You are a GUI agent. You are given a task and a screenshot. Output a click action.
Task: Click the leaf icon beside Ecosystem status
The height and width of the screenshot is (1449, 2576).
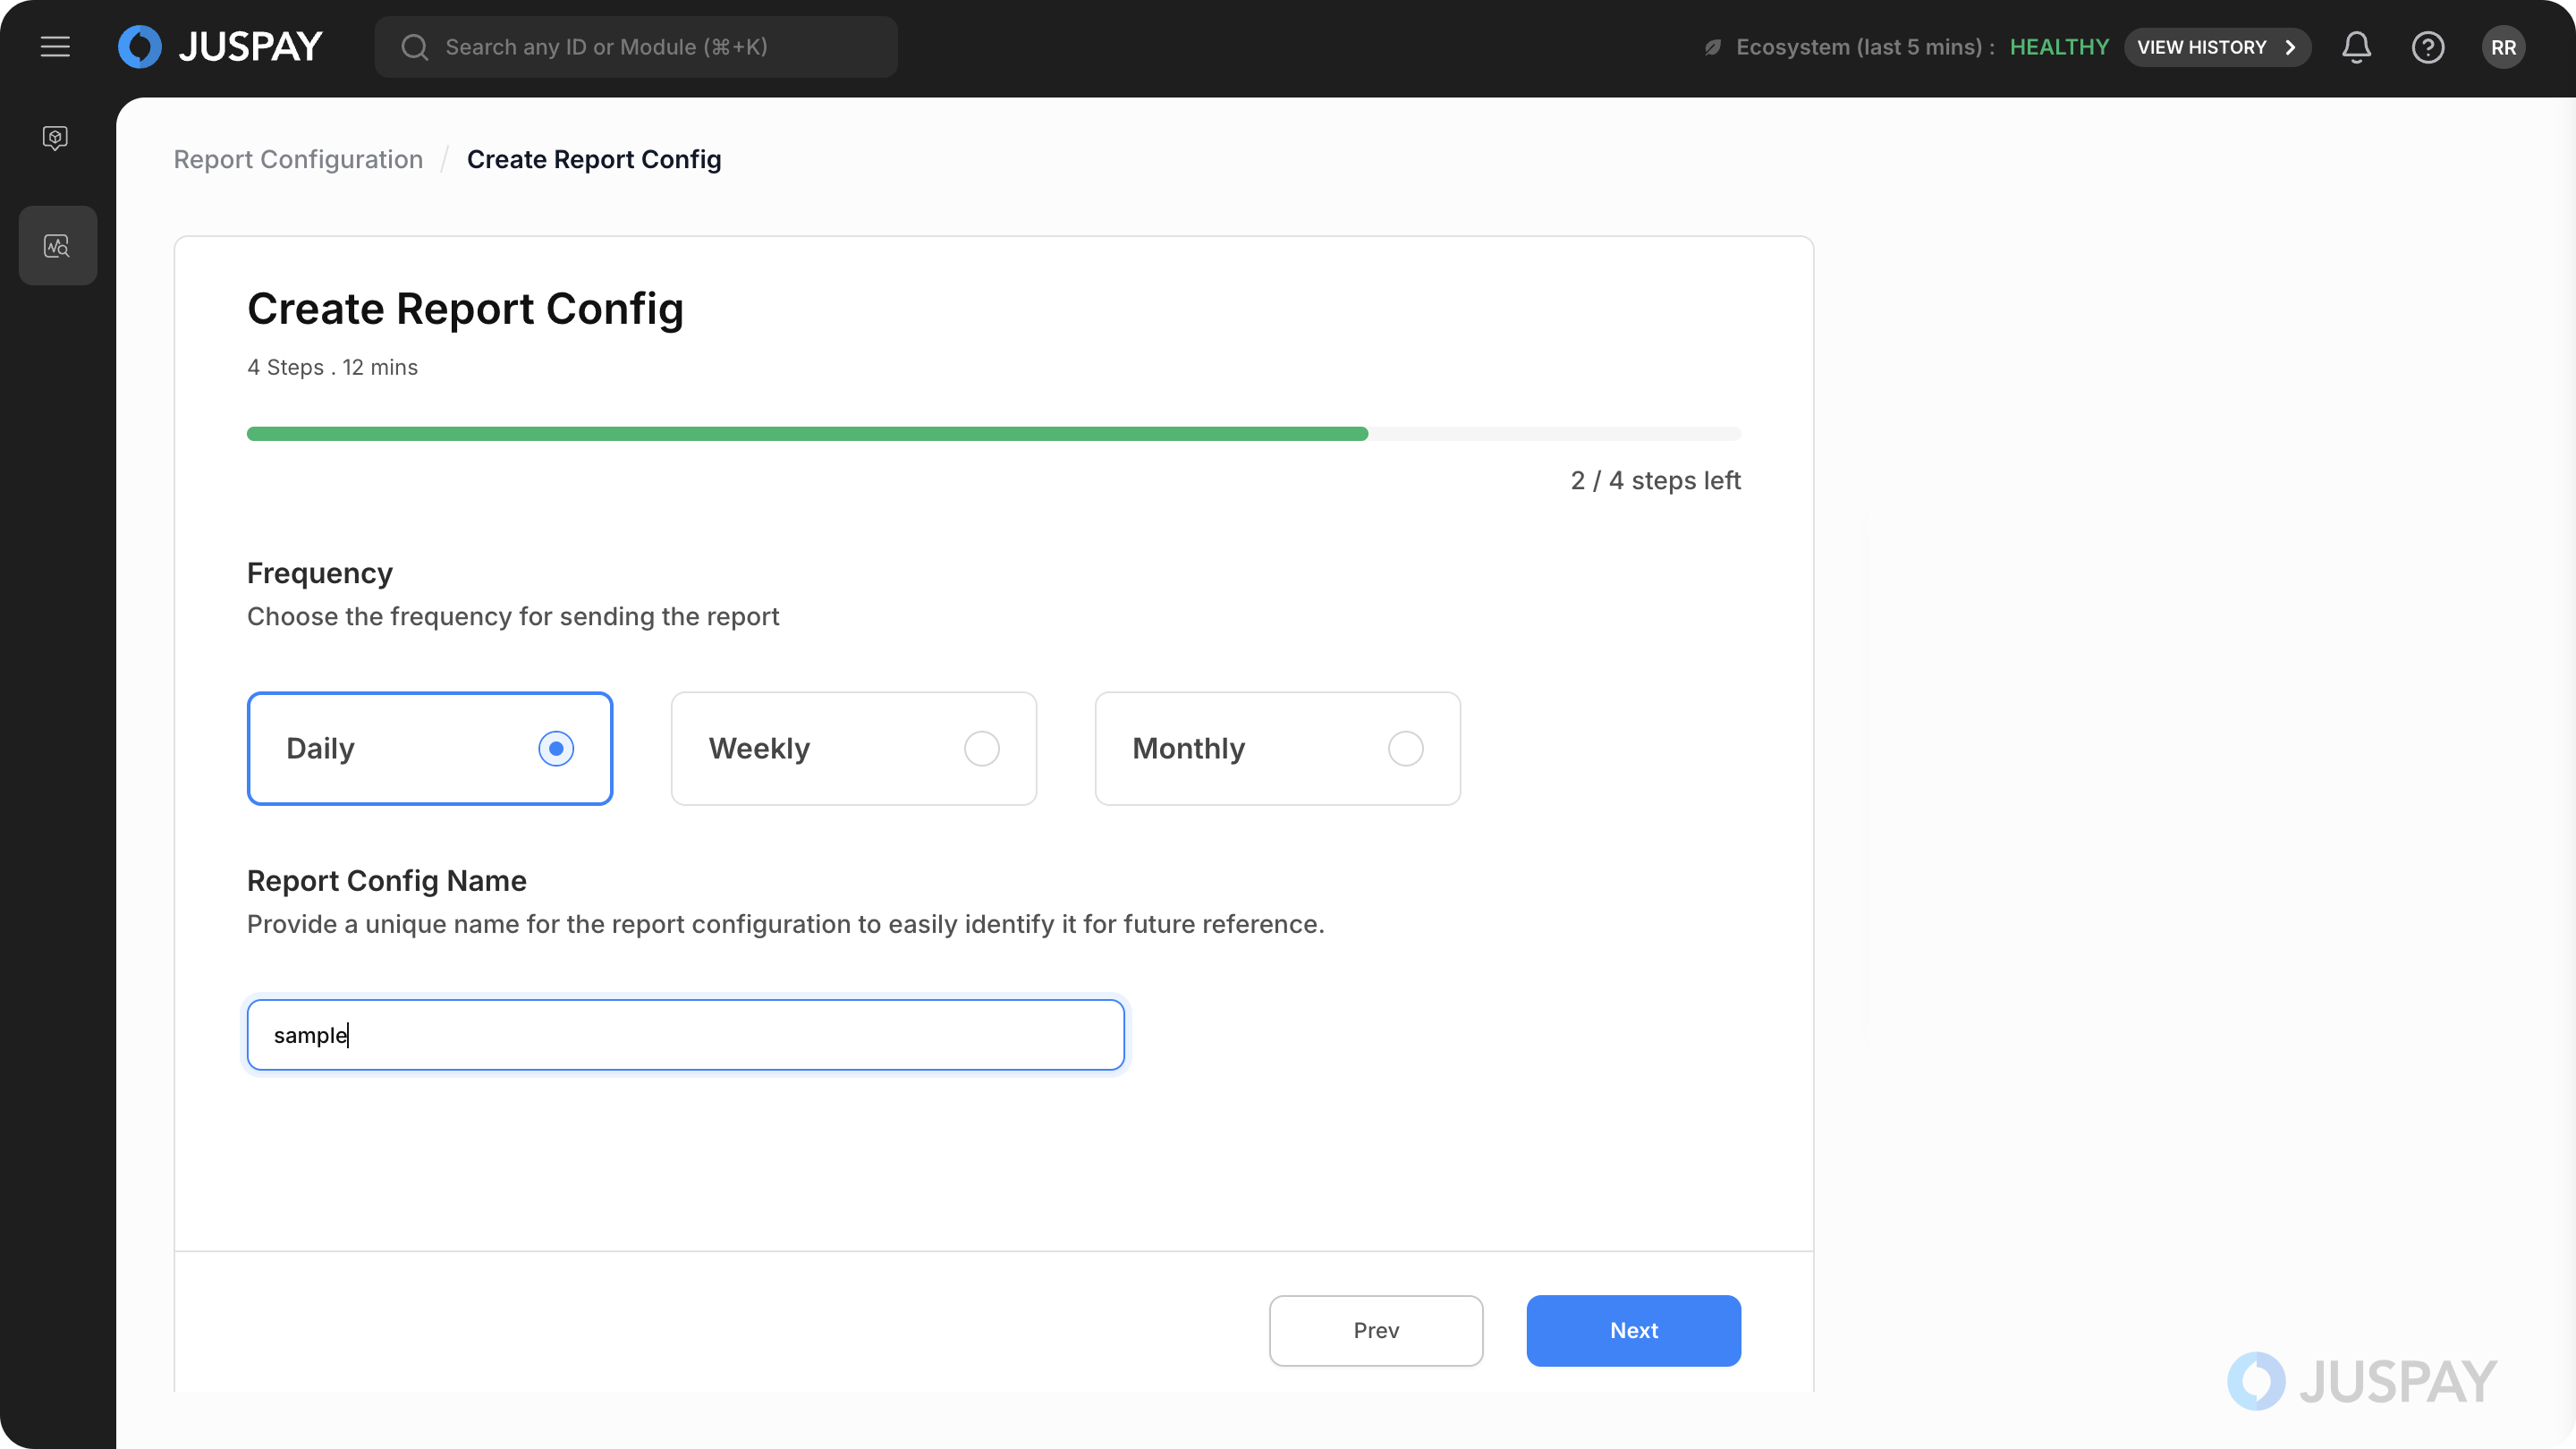click(x=1713, y=47)
